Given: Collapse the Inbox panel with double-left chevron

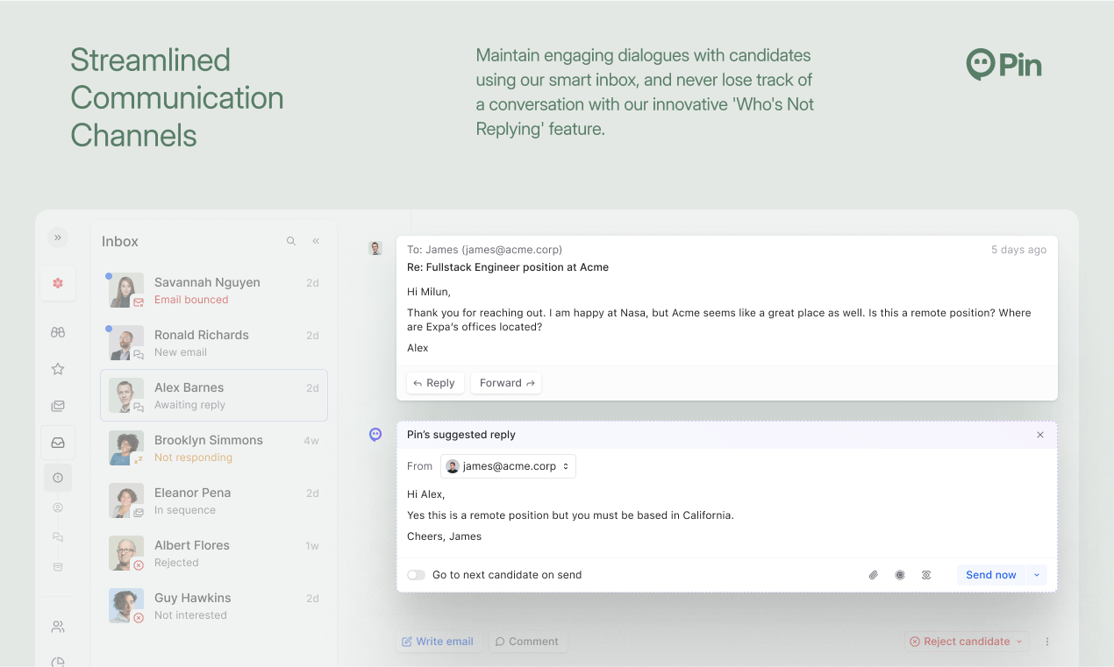Looking at the screenshot, I should (316, 241).
